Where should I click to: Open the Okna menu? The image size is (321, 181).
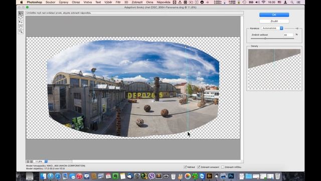coord(149,2)
